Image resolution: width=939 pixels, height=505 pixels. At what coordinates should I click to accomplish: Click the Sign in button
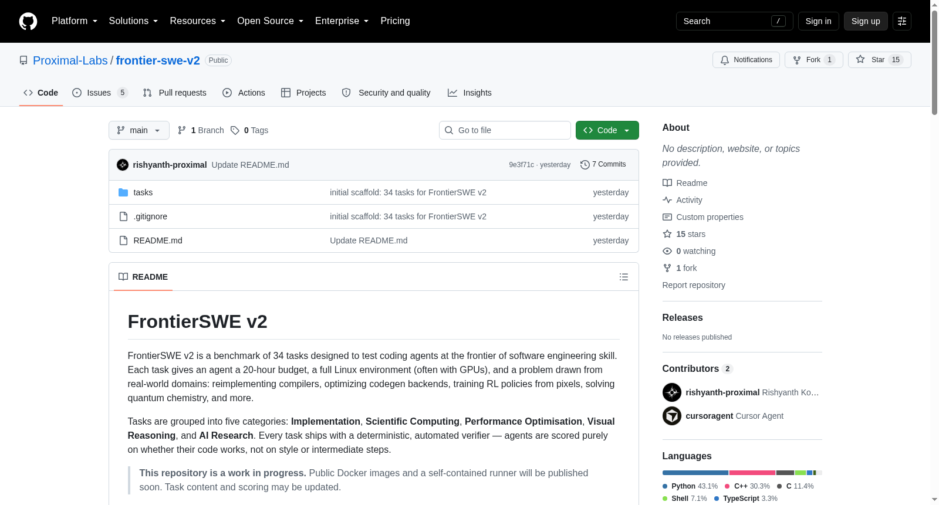click(x=819, y=21)
